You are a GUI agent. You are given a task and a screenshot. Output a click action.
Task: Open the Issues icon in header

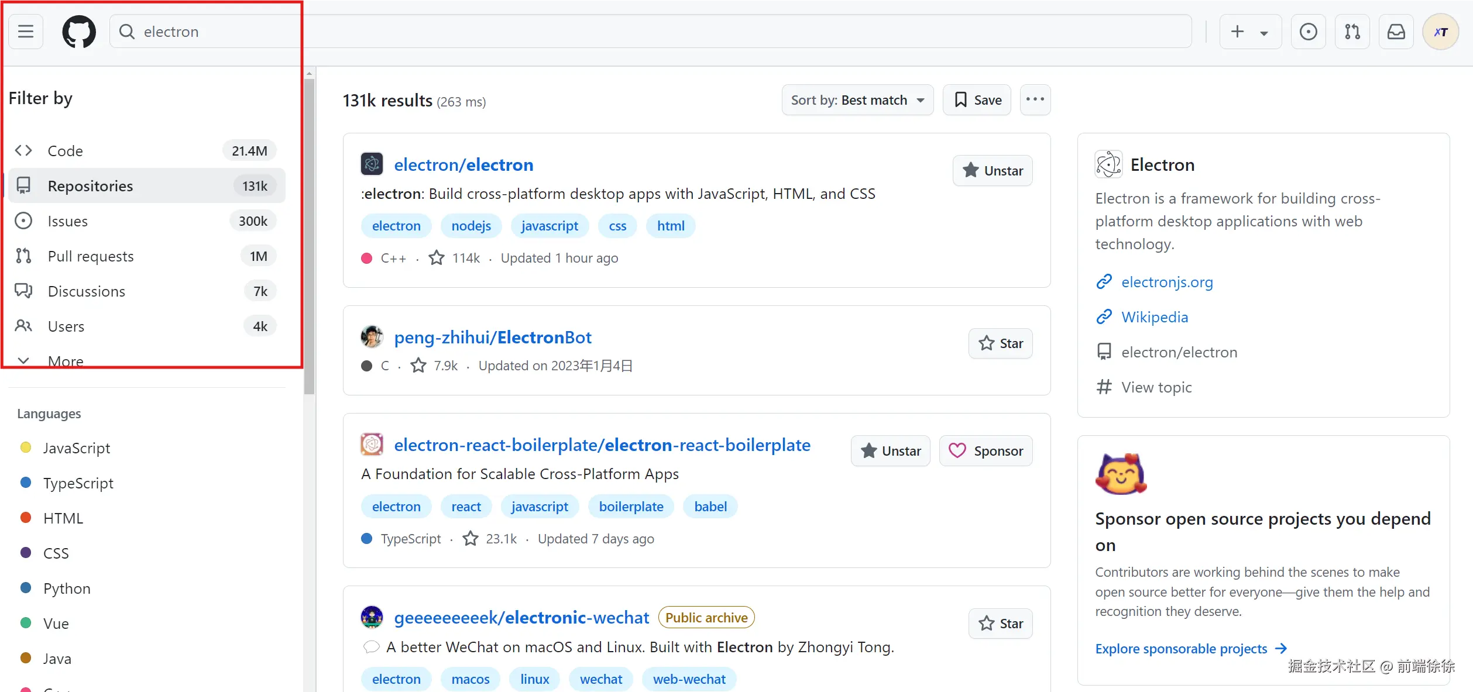1308,32
